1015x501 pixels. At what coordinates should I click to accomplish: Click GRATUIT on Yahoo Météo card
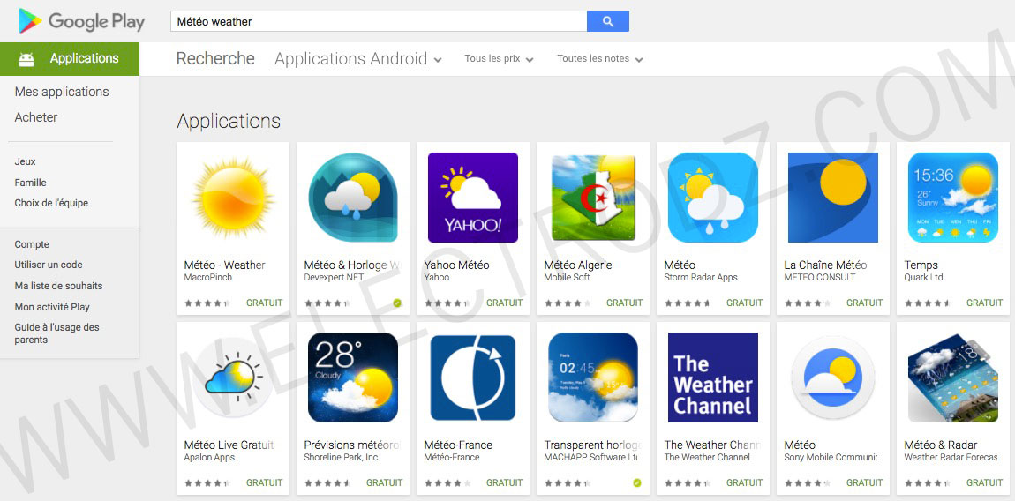point(504,303)
